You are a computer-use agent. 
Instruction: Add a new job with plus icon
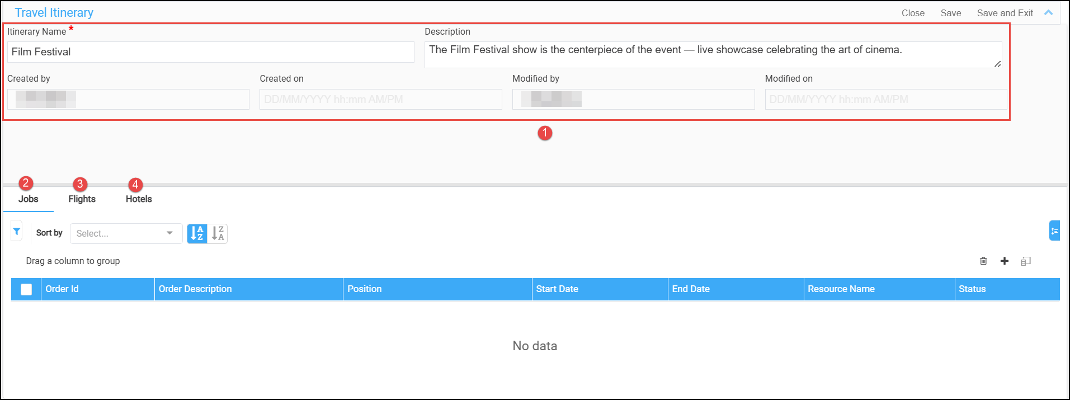tap(1005, 261)
